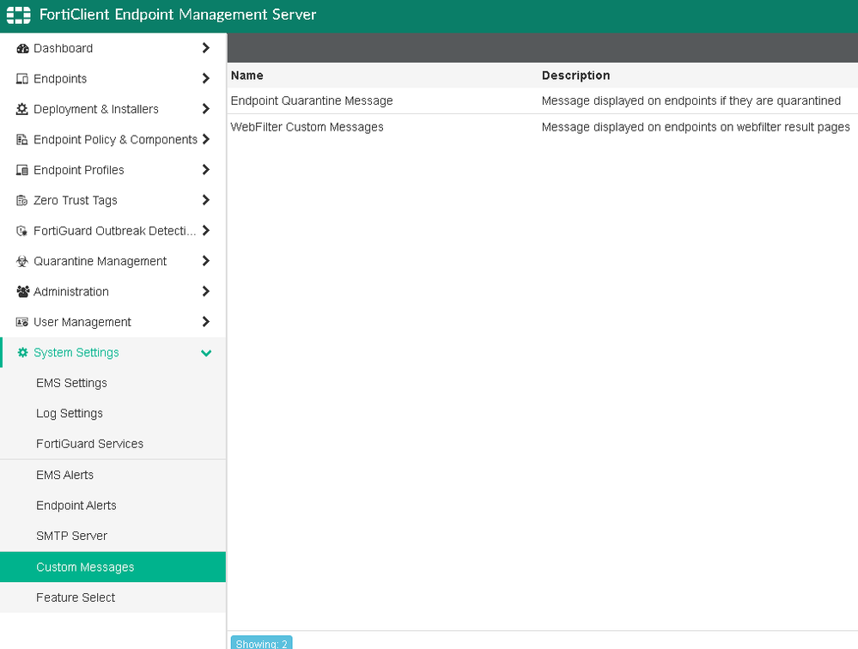Click the FortiClient Endpoint Management Server title

(x=178, y=15)
